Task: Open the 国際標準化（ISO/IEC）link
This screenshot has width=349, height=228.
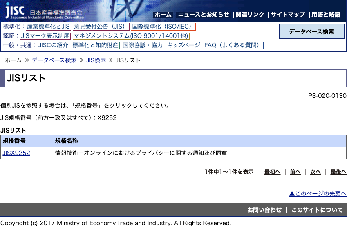Action: tap(163, 27)
